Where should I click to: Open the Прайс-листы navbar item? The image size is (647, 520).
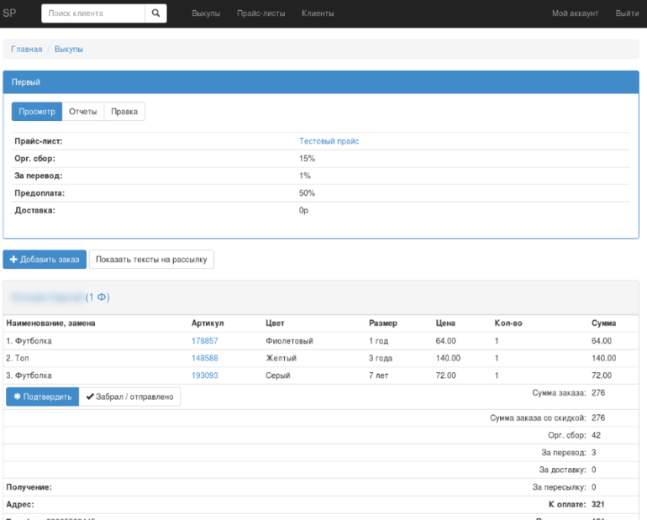pos(260,13)
